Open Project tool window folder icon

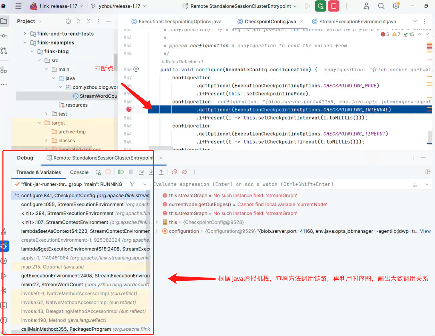pos(4,21)
